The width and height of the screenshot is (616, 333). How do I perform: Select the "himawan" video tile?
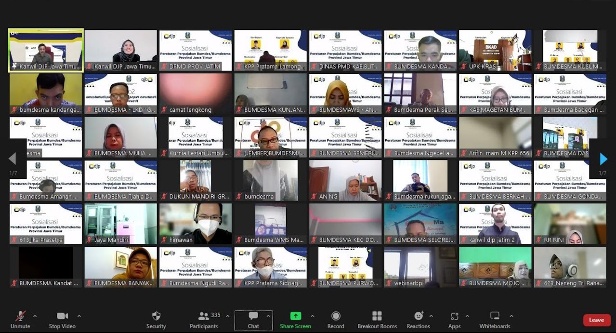pos(196,224)
